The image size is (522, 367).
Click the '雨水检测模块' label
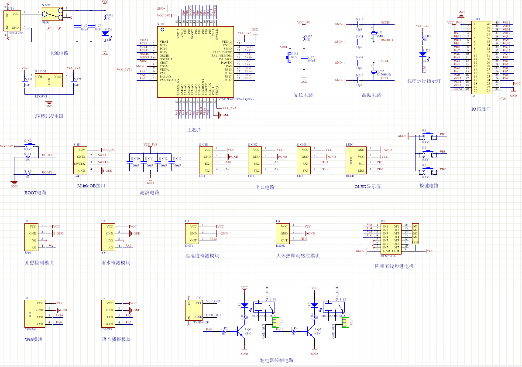point(116,263)
